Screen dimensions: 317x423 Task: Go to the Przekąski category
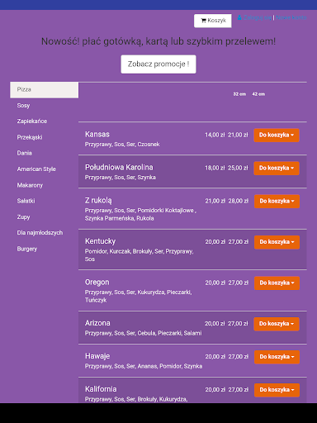(x=30, y=137)
